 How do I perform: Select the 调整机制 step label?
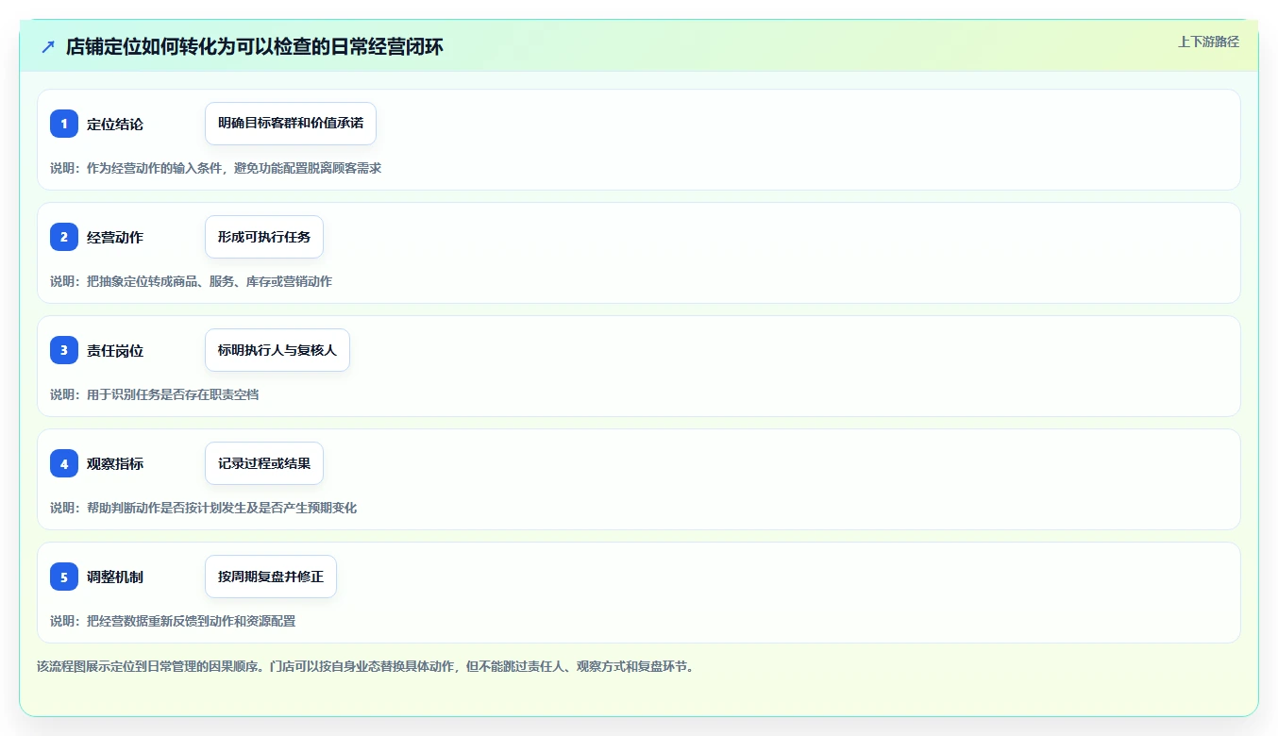pos(115,577)
